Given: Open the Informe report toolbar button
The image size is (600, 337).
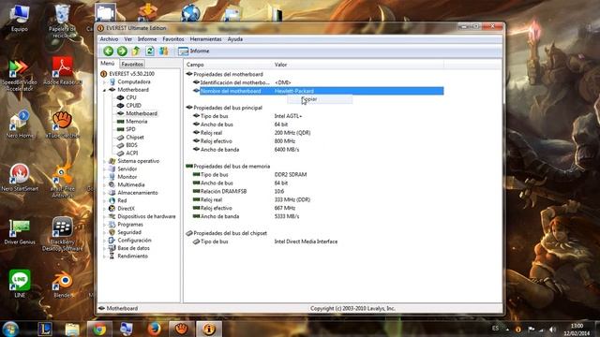Looking at the screenshot, I should pyautogui.click(x=194, y=51).
